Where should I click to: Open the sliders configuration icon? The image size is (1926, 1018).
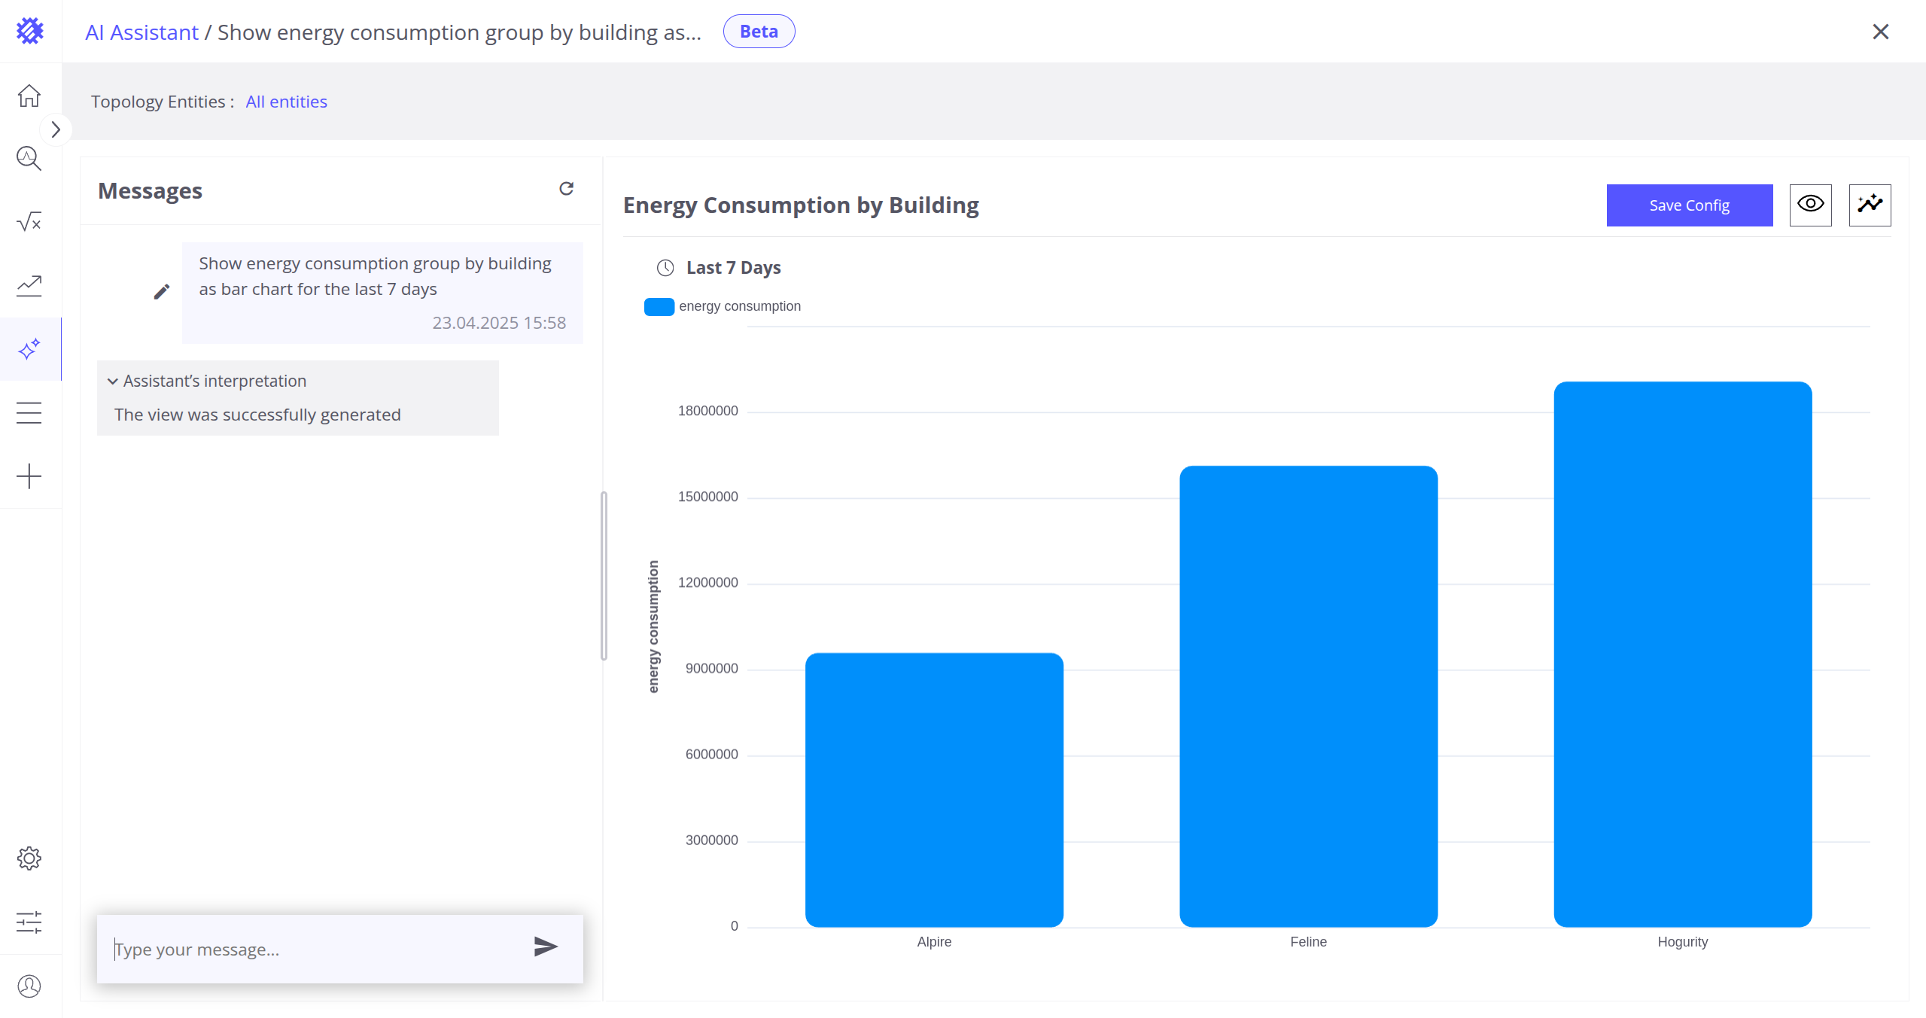click(x=29, y=922)
